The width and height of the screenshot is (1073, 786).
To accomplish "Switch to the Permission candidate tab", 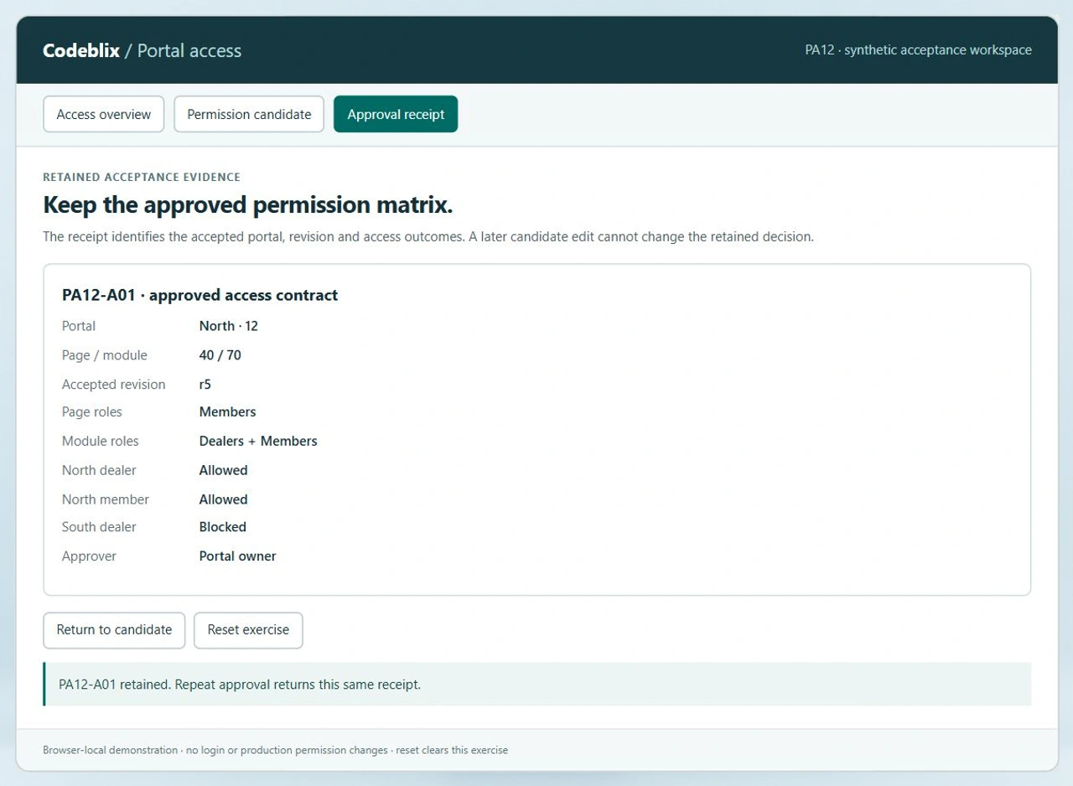I will click(249, 114).
